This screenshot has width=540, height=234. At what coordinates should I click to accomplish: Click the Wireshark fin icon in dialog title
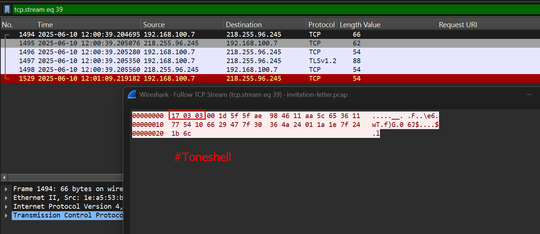132,95
